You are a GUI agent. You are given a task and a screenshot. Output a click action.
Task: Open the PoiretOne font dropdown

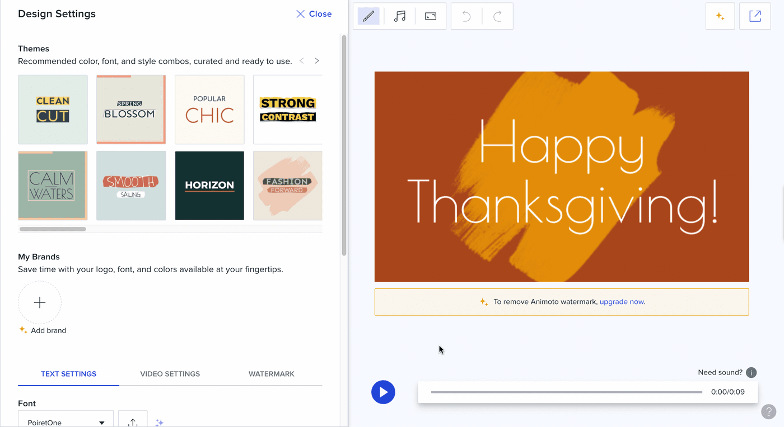click(66, 420)
